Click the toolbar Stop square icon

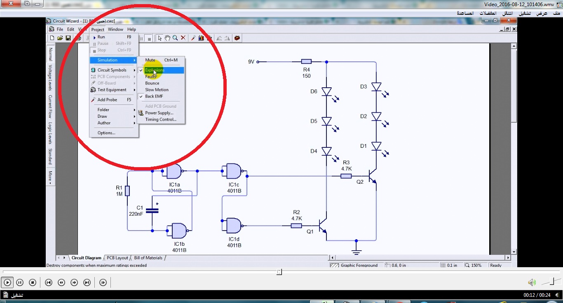[150, 38]
